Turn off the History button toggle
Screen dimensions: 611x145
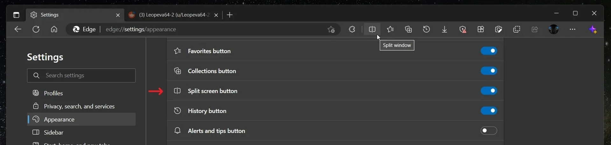coord(489,111)
